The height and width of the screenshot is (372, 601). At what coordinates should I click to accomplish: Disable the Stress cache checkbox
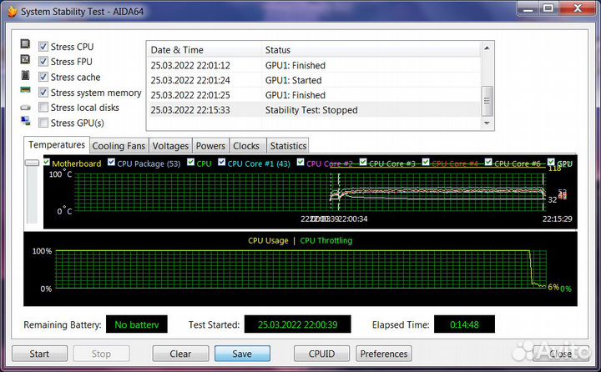pos(43,77)
